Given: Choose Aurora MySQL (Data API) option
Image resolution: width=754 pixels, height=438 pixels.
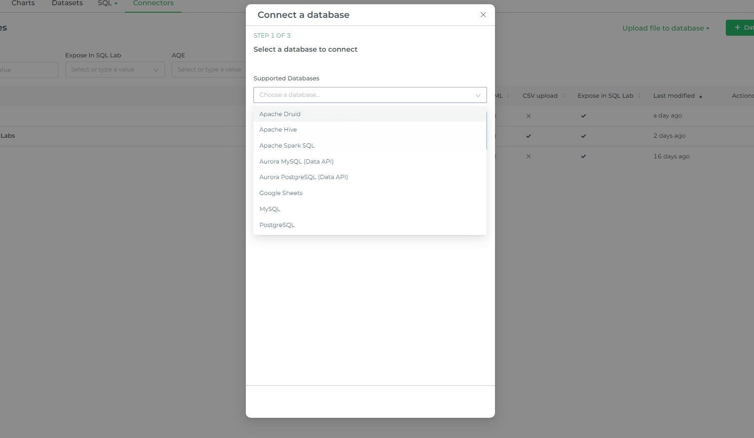Looking at the screenshot, I should tap(370, 162).
